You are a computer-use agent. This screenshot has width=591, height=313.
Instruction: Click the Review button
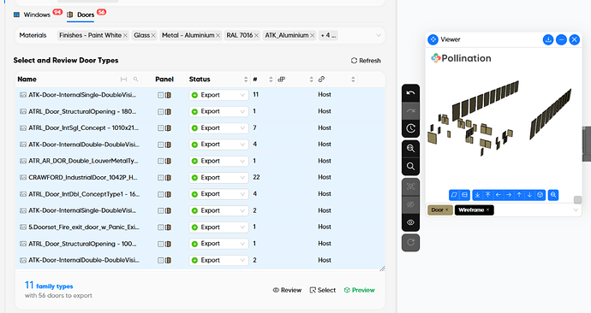pos(287,290)
